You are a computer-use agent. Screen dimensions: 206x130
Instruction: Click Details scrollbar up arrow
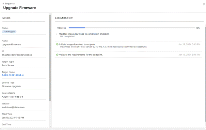(x=50, y=14)
